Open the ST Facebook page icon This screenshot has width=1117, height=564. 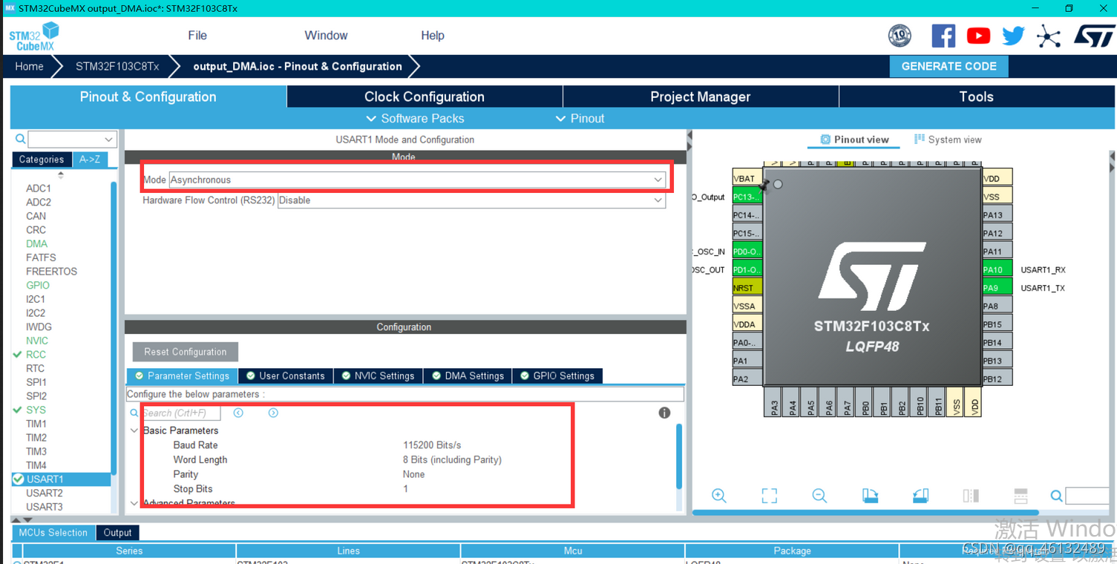click(x=943, y=36)
